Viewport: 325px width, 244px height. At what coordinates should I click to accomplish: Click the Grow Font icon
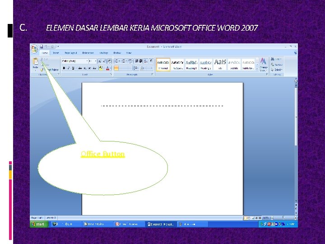[x=100, y=61]
